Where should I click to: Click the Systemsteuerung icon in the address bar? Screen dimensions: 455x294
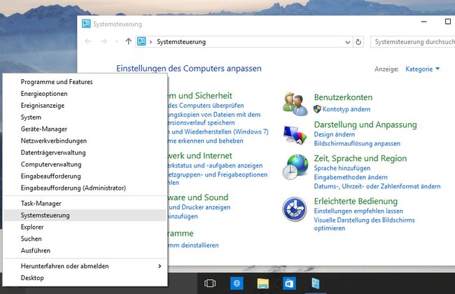141,41
